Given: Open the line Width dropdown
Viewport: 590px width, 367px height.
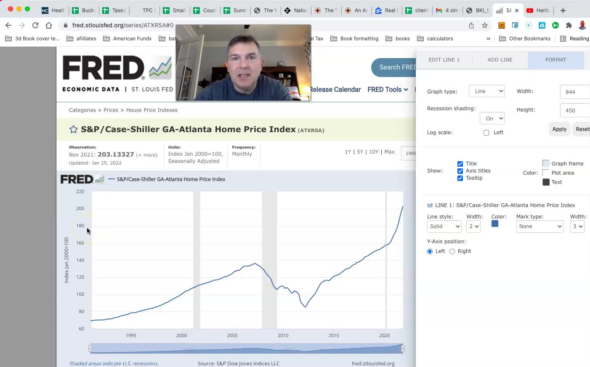Looking at the screenshot, I should pos(473,226).
